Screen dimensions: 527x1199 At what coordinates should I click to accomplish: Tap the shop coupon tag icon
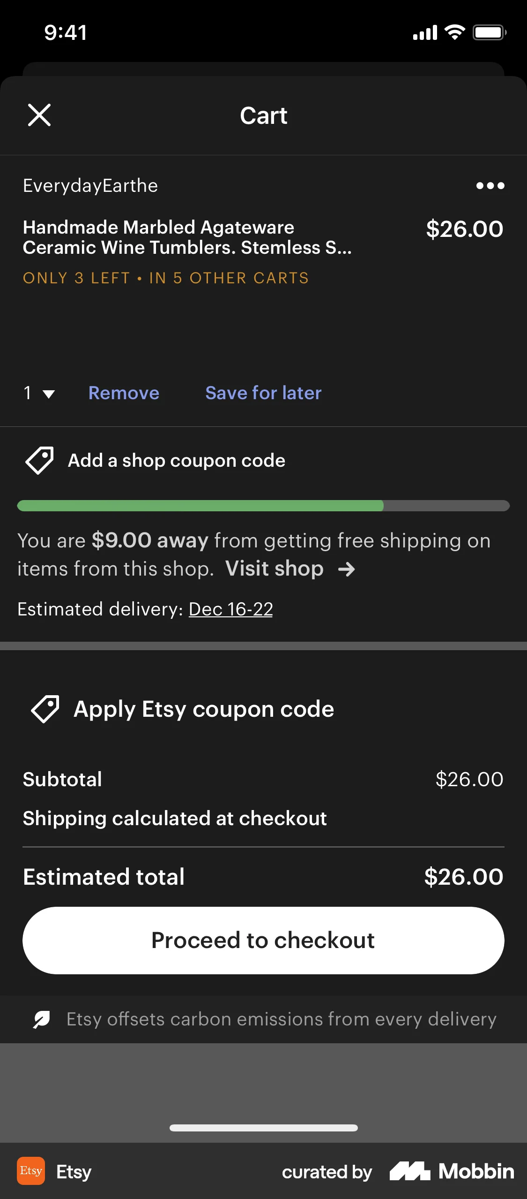[x=39, y=460]
